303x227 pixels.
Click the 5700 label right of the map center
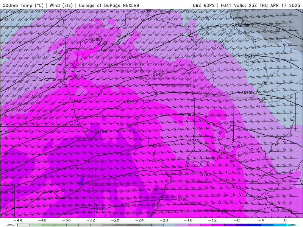click(186, 115)
